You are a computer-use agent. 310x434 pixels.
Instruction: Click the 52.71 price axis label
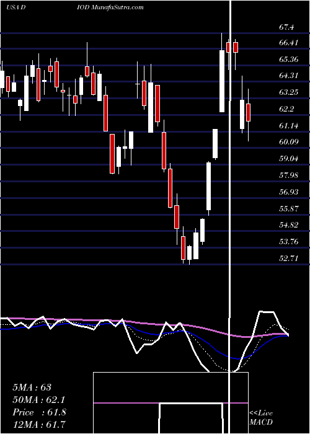(289, 259)
